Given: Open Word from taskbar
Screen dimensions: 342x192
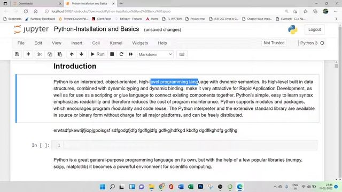Looking at the screenshot, I should pos(181,187).
